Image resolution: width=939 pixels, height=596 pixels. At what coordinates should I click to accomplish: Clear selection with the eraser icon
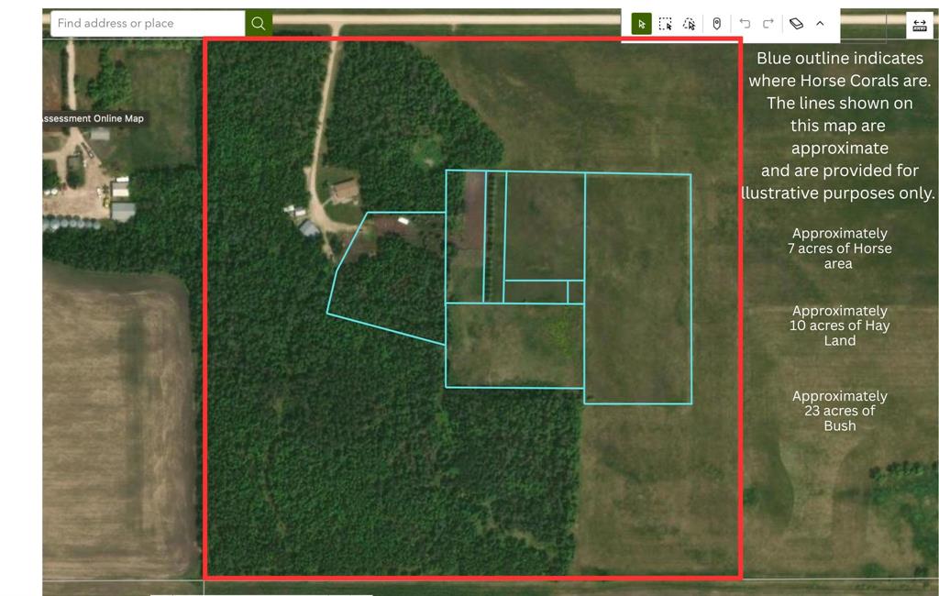click(x=796, y=24)
